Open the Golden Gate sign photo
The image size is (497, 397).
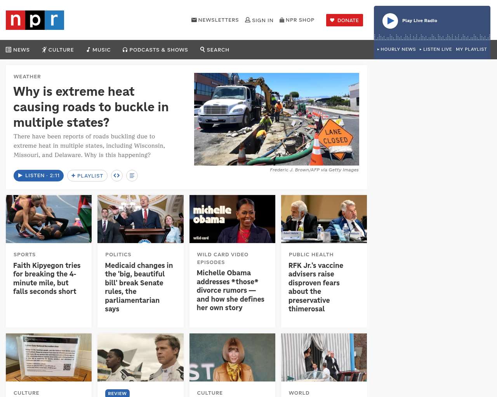tap(49, 357)
